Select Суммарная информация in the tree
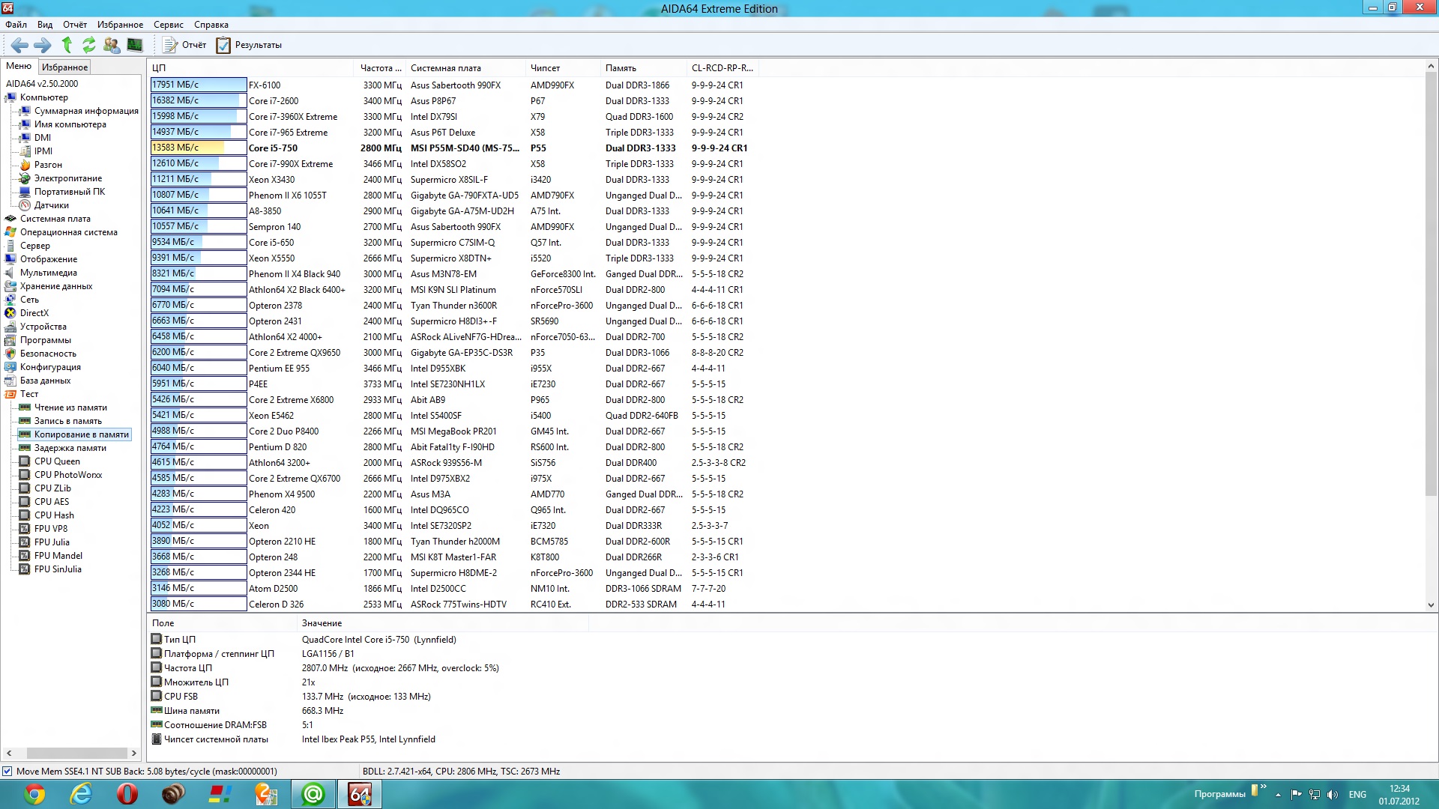The width and height of the screenshot is (1439, 809). (86, 111)
